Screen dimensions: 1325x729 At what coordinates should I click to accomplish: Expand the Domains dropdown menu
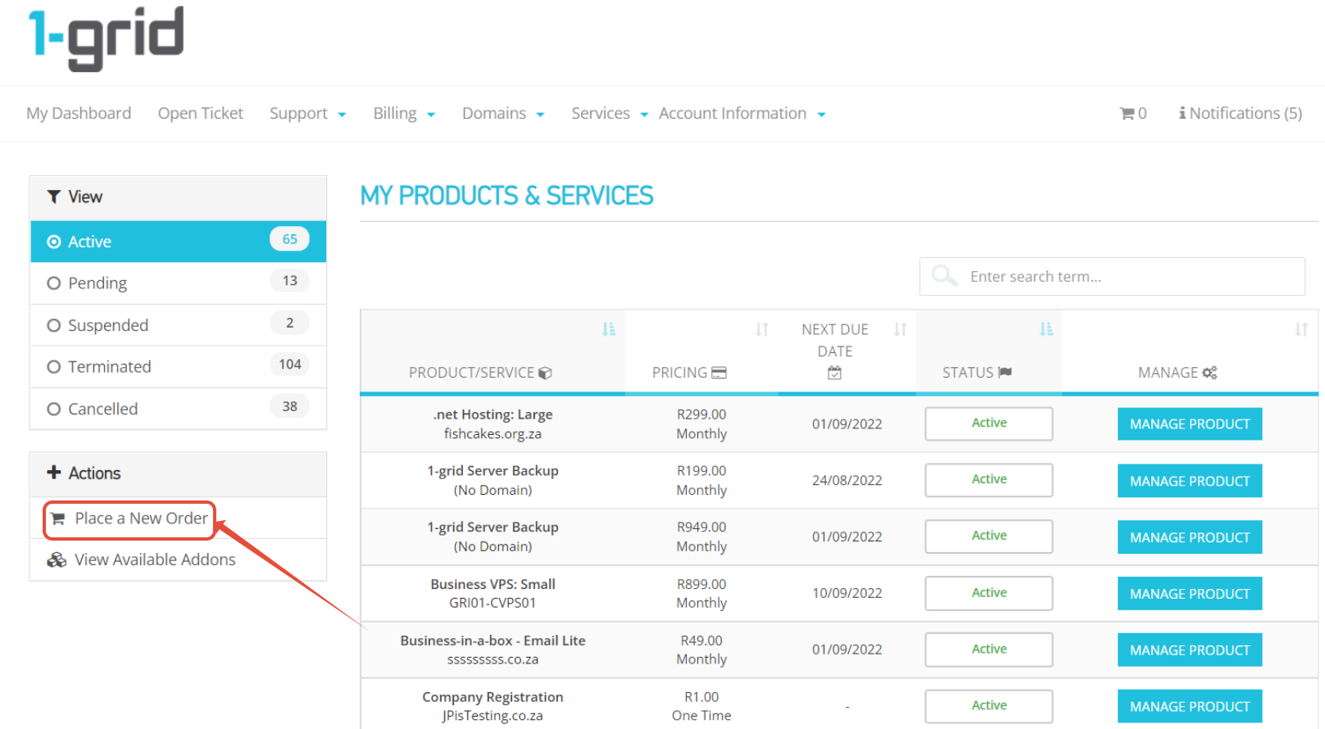[503, 114]
